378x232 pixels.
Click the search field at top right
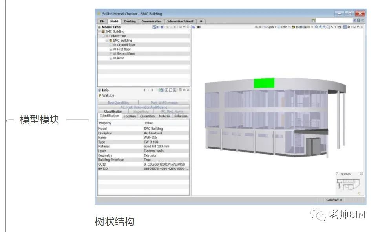click(x=334, y=20)
